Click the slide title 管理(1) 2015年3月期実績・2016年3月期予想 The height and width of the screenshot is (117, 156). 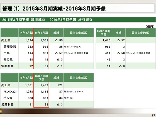[54, 9]
